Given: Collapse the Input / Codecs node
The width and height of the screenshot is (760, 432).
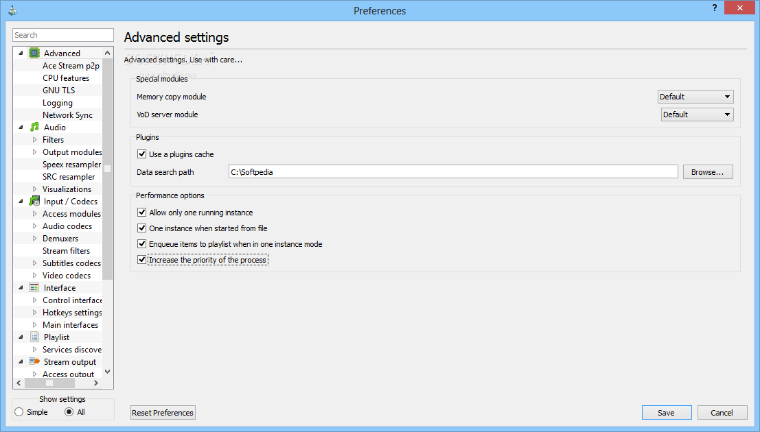Looking at the screenshot, I should pos(21,201).
